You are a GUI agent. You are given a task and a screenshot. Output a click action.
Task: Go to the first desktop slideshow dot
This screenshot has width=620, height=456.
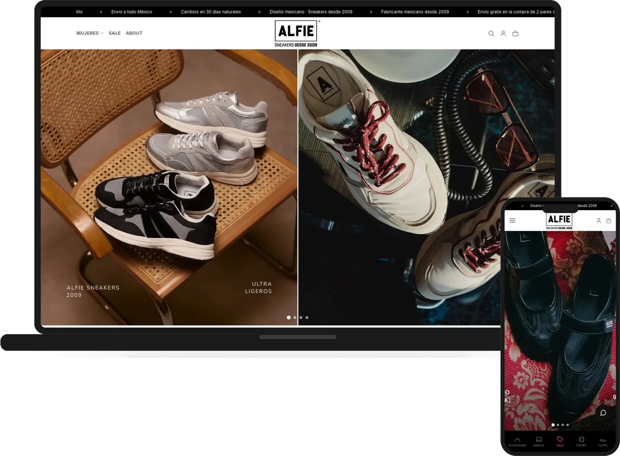(289, 317)
